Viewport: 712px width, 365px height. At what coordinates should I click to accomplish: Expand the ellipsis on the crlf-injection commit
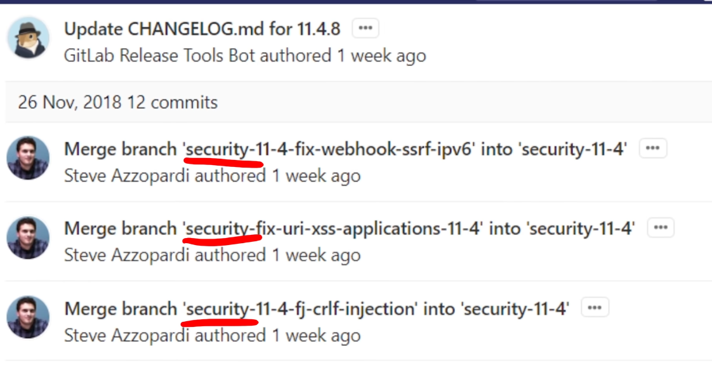click(595, 308)
